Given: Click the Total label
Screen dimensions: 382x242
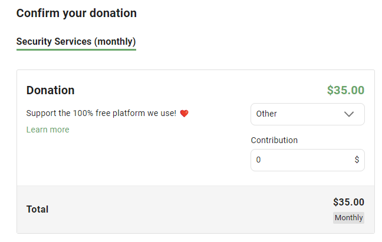Looking at the screenshot, I should click(x=37, y=209).
